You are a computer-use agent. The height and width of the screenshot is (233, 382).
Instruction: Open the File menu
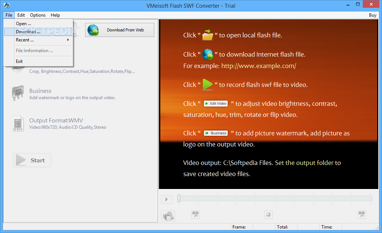9,15
